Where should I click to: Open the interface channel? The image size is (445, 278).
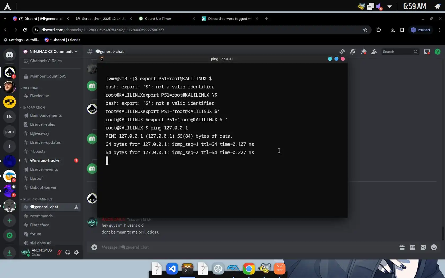pos(51,225)
